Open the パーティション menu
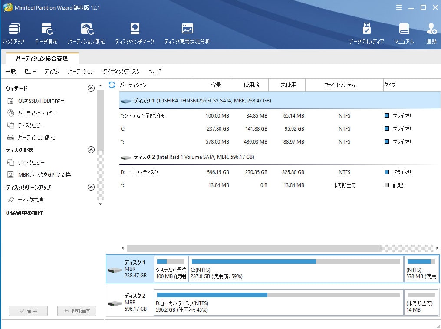 point(81,72)
